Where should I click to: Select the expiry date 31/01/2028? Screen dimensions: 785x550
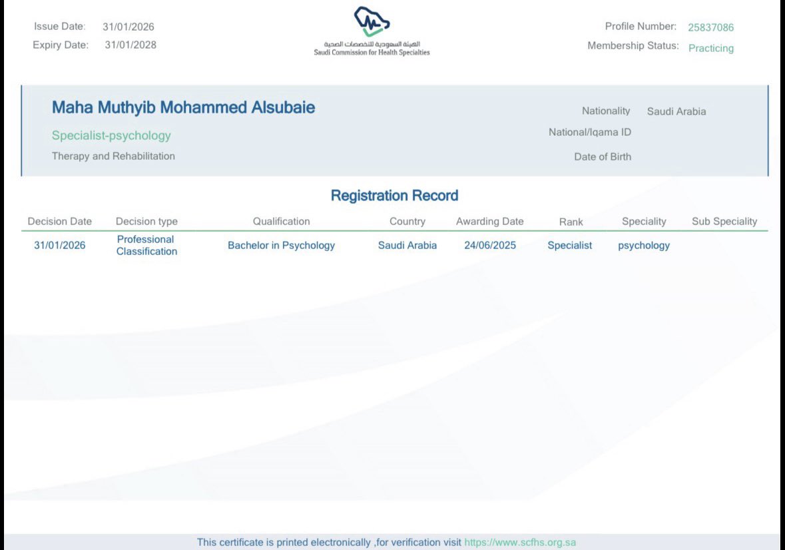click(x=130, y=45)
